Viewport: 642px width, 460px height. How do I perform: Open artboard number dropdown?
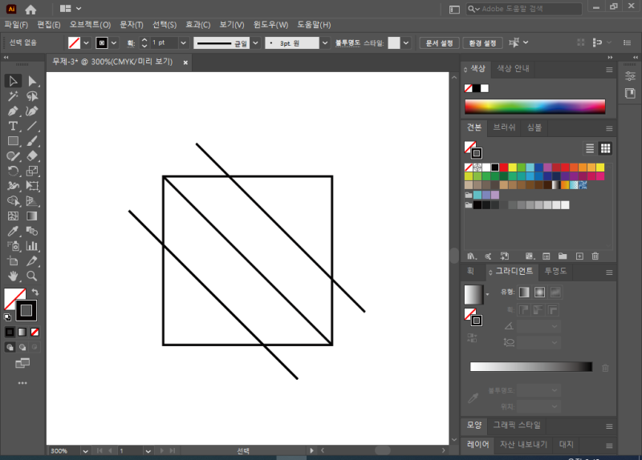(x=148, y=451)
